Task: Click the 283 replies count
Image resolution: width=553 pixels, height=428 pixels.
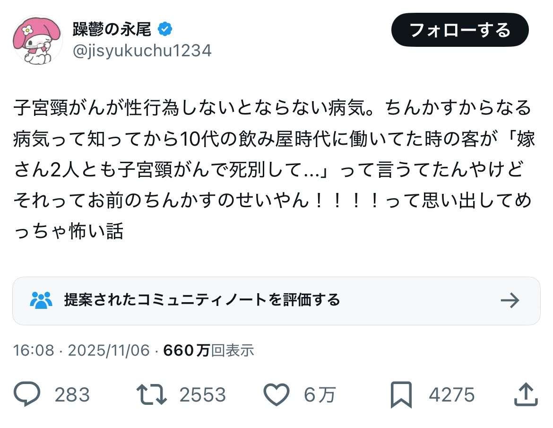Action: pyautogui.click(x=72, y=395)
